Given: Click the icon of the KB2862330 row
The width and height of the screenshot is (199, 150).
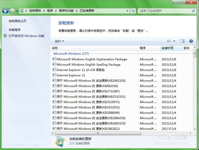Looking at the screenshot, I should pyautogui.click(x=54, y=81).
